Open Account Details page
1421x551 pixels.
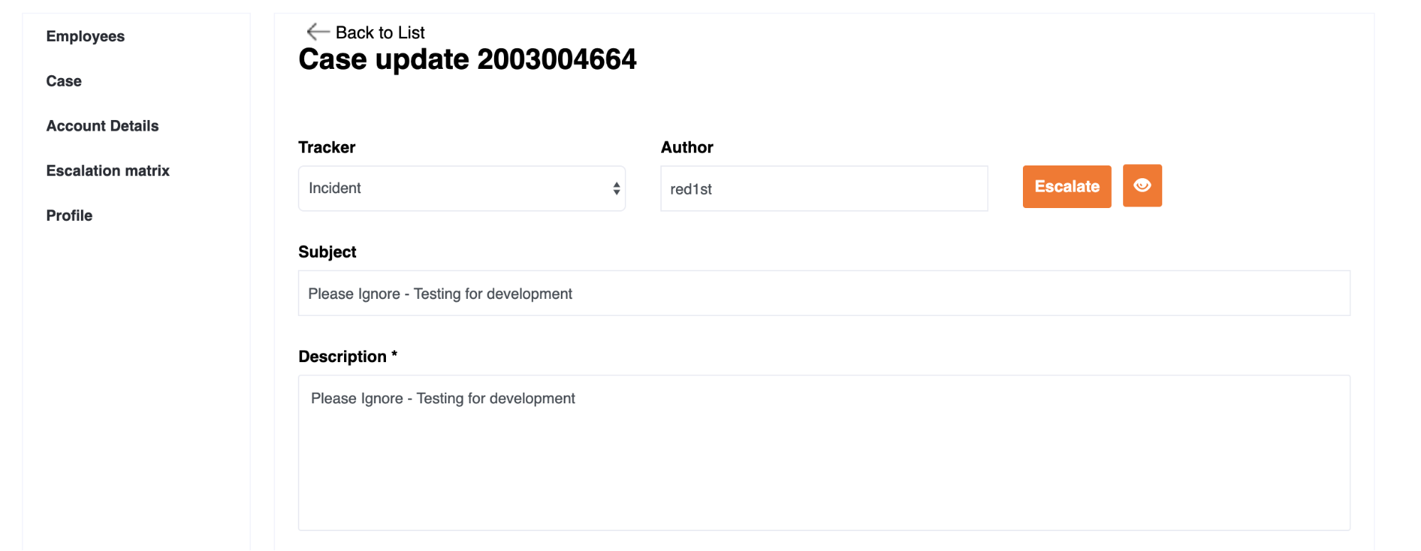tap(102, 126)
